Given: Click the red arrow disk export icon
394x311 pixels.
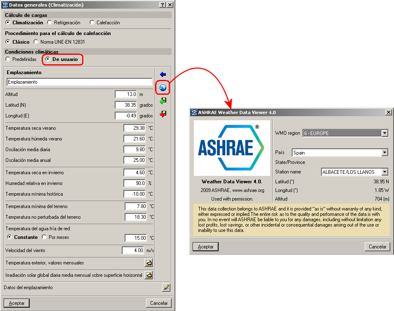Looking at the screenshot, I should 163,114.
